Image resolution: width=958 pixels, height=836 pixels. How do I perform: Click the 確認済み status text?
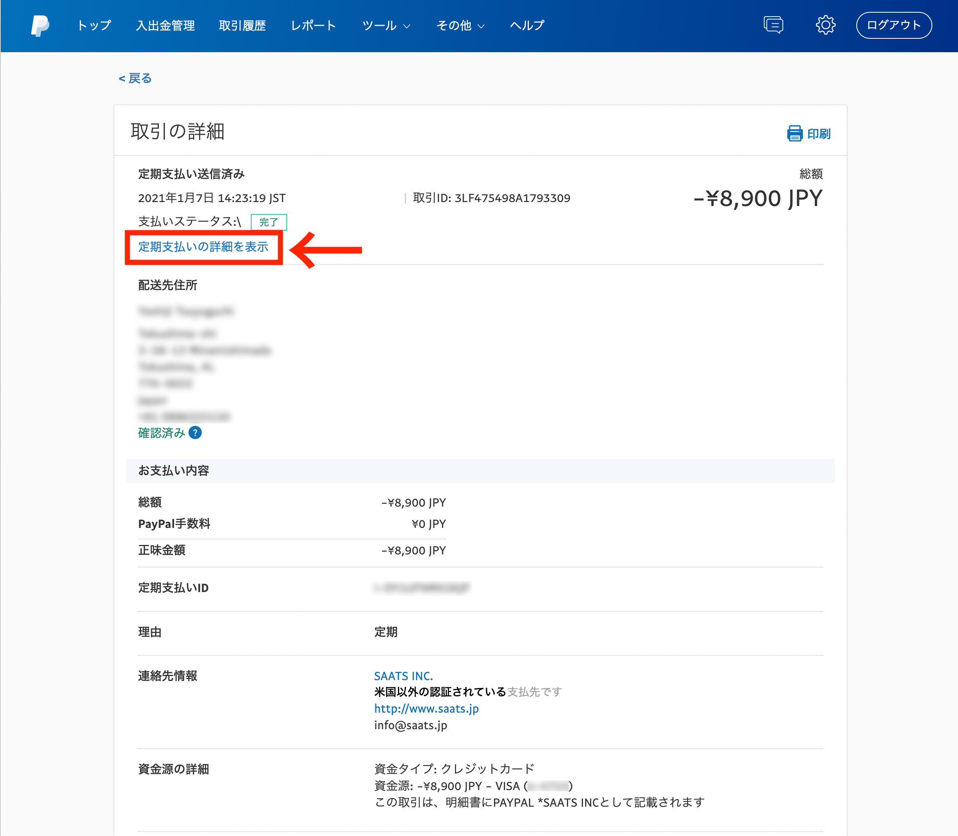pos(161,433)
